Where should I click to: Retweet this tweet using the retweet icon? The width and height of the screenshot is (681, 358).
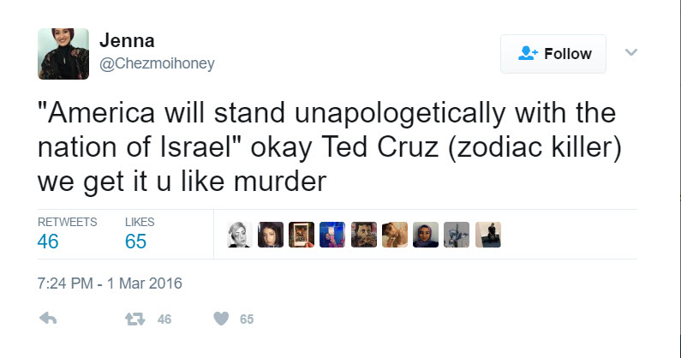tap(134, 319)
